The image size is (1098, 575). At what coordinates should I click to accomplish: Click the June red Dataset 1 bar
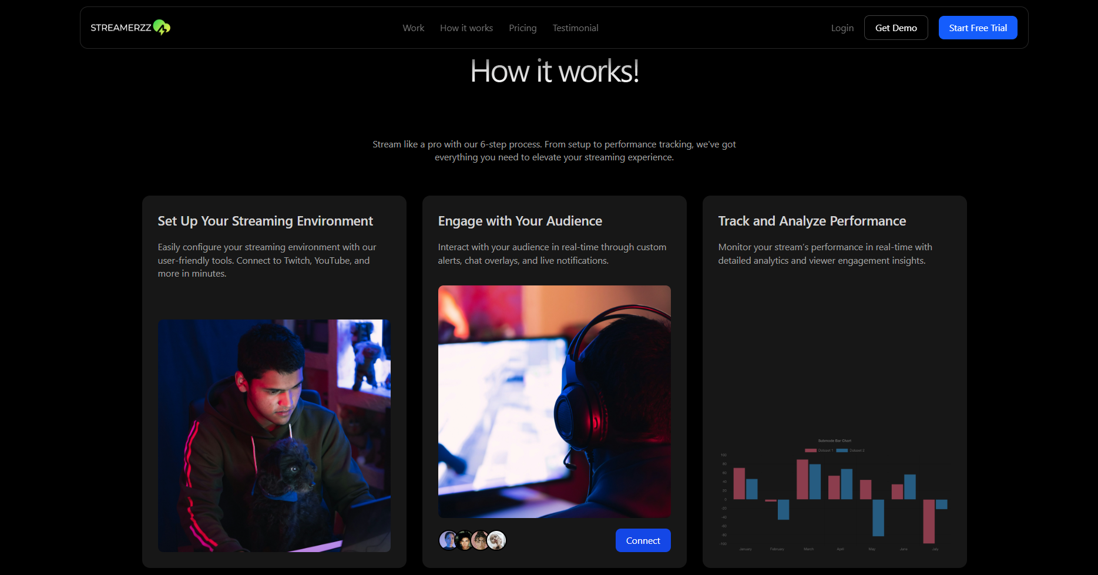coord(897,492)
